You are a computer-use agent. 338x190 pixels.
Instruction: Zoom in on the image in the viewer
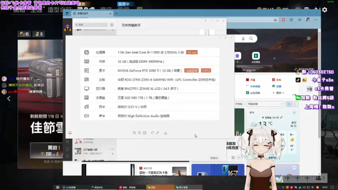pyautogui.click(x=134, y=133)
